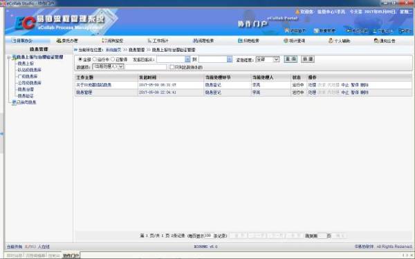The image size is (415, 259).
Task: Click 暂停 in the second table row
Action: tap(355, 93)
